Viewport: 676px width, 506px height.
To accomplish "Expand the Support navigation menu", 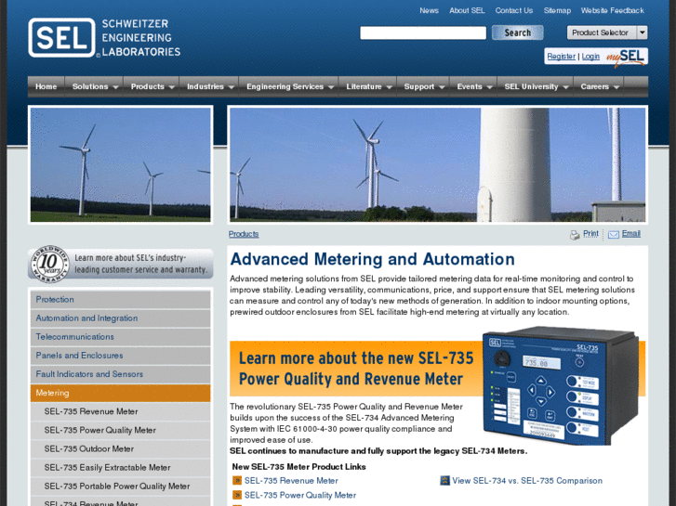I will click(423, 86).
